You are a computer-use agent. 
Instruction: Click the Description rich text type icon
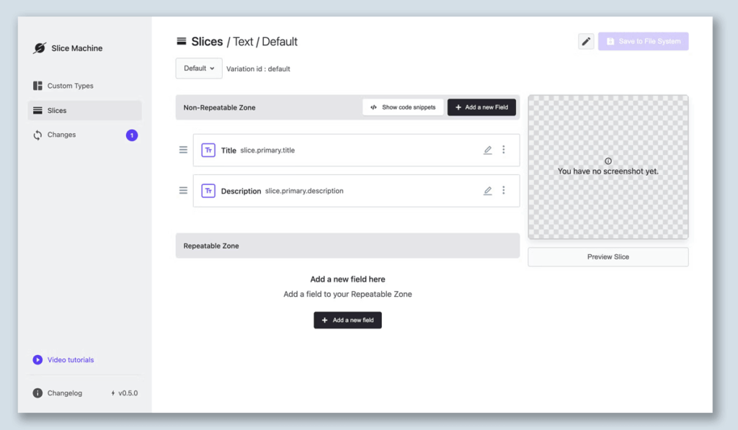pos(208,191)
